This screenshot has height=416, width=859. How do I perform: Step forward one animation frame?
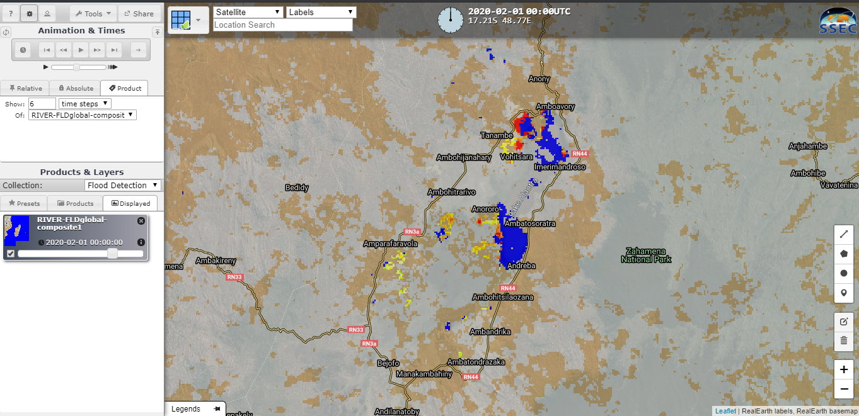click(97, 50)
